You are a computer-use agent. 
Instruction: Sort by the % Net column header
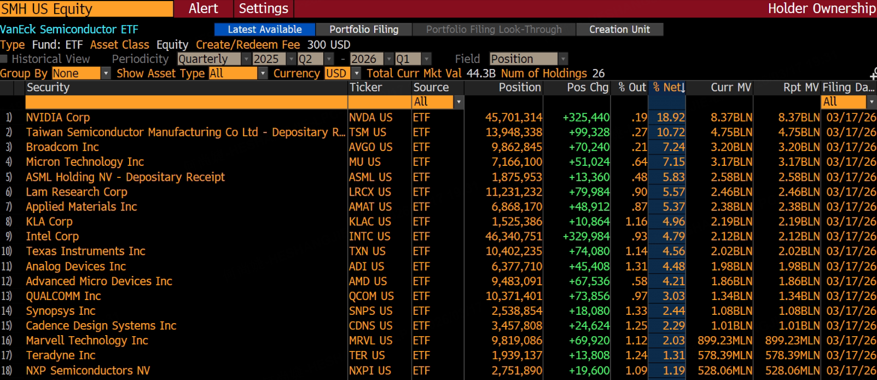[667, 88]
